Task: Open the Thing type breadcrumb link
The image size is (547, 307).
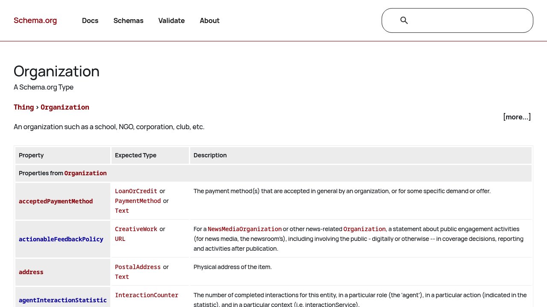Action: pos(24,107)
